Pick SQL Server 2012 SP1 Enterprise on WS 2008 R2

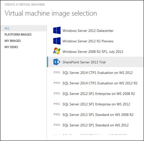[x=99, y=94]
